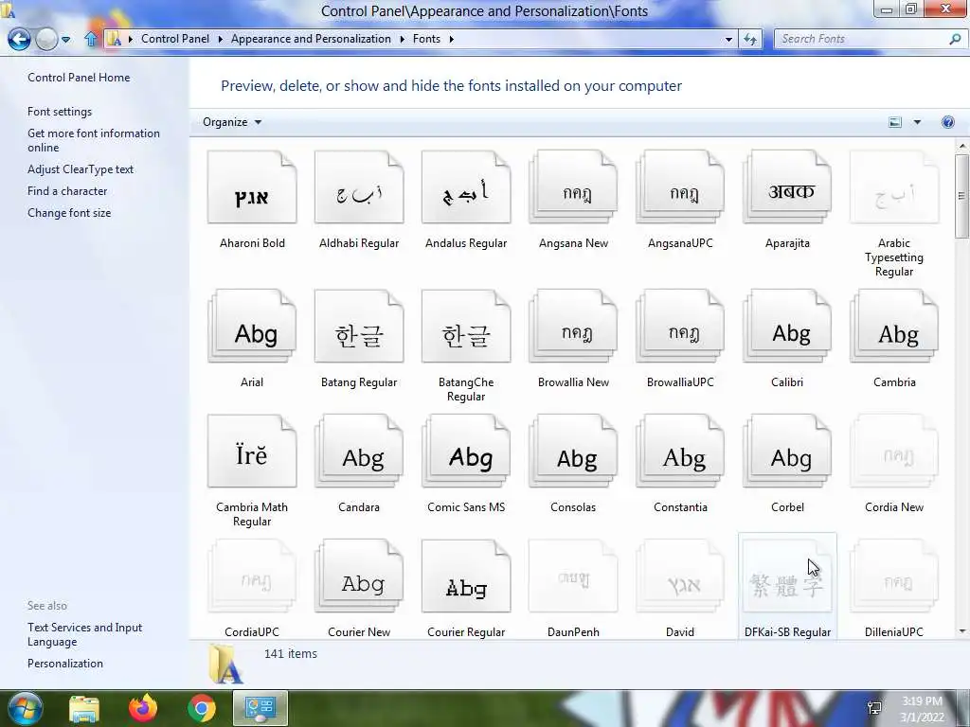Select the Candara font family icon

[359, 452]
